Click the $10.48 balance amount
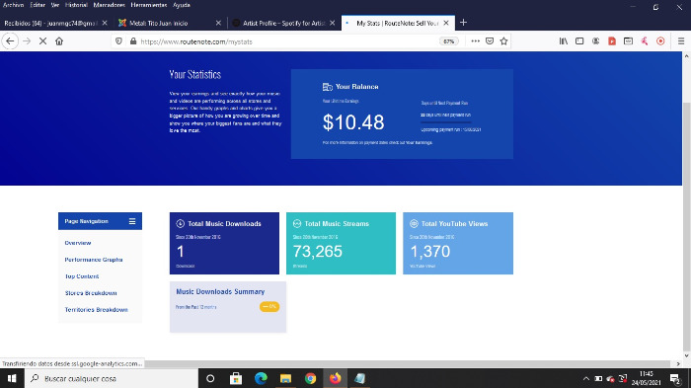Image resolution: width=691 pixels, height=388 pixels. pyautogui.click(x=353, y=122)
